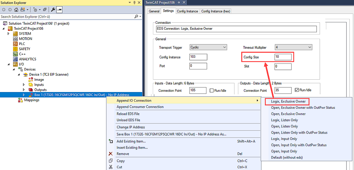Screen dimensions: 354x170
Task: Click the SAFETY node icon
Action: (15, 49)
